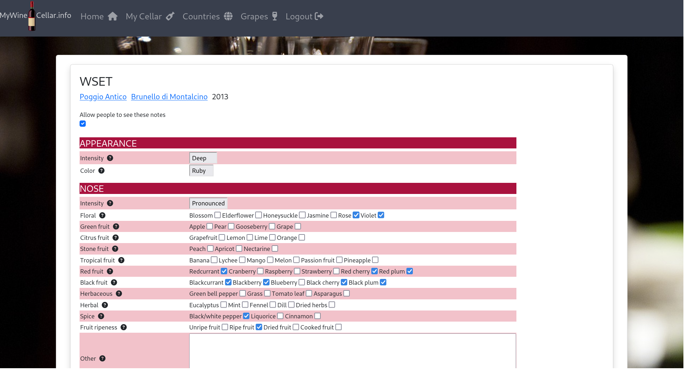Uncheck the Black cherry checkbox
Image resolution: width=687 pixels, height=370 pixels.
pyautogui.click(x=344, y=283)
